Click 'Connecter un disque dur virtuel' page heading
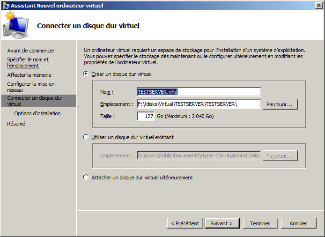The image size is (325, 237). (88, 26)
